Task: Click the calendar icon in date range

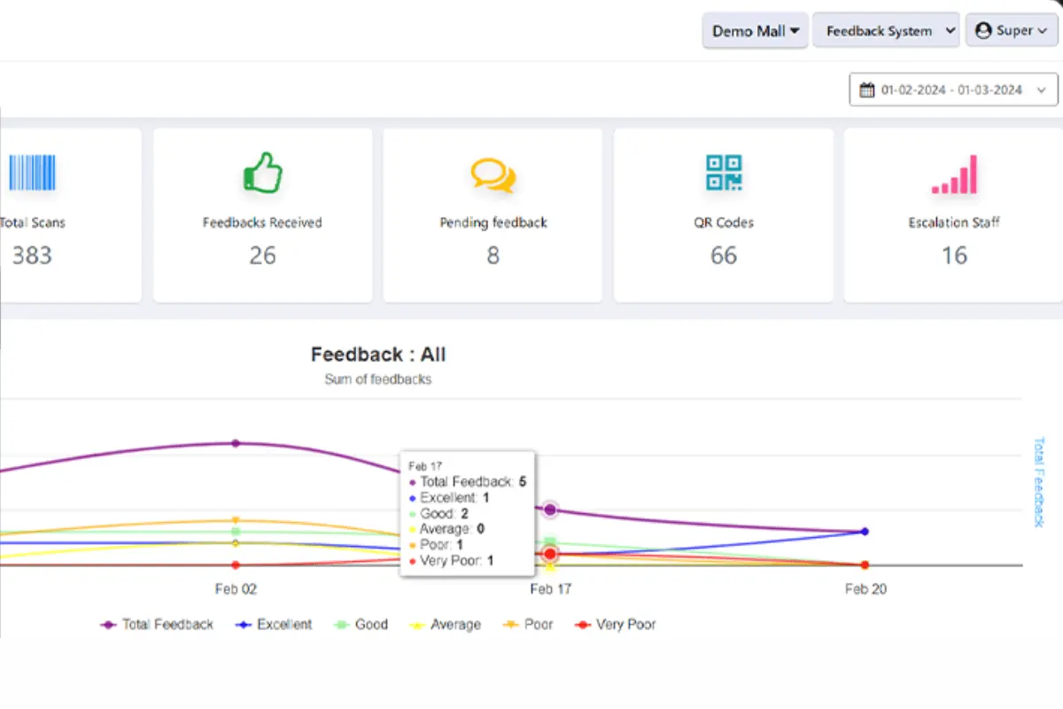Action: point(866,90)
